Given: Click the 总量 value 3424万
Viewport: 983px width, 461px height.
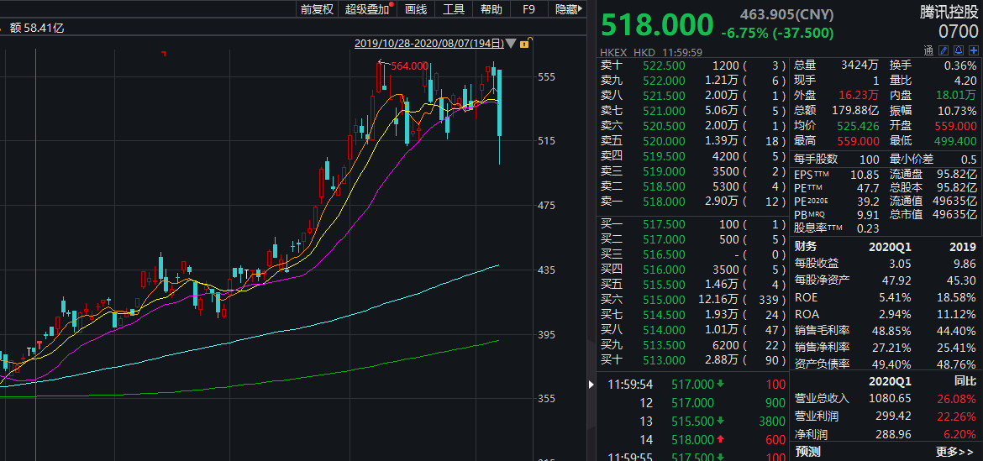Looking at the screenshot, I should coord(859,65).
